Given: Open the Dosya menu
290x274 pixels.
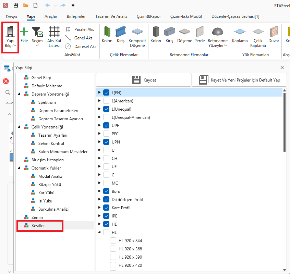Looking at the screenshot, I should click(x=11, y=16).
